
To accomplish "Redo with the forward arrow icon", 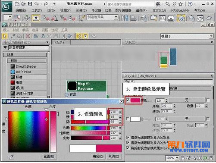I will coord(46,4).
